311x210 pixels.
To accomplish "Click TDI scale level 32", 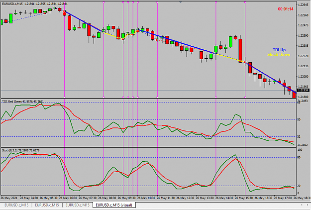I will (299, 137).
